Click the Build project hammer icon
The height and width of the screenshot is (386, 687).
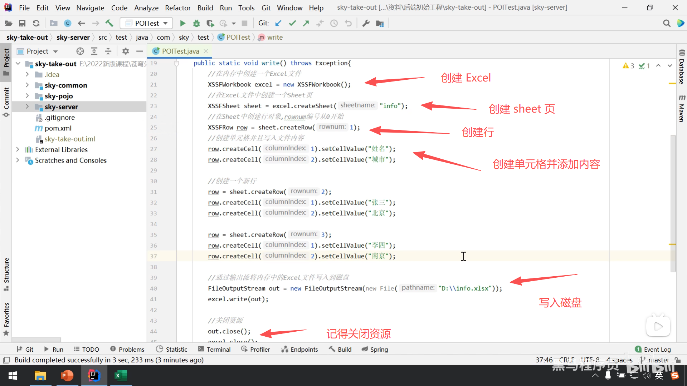109,23
